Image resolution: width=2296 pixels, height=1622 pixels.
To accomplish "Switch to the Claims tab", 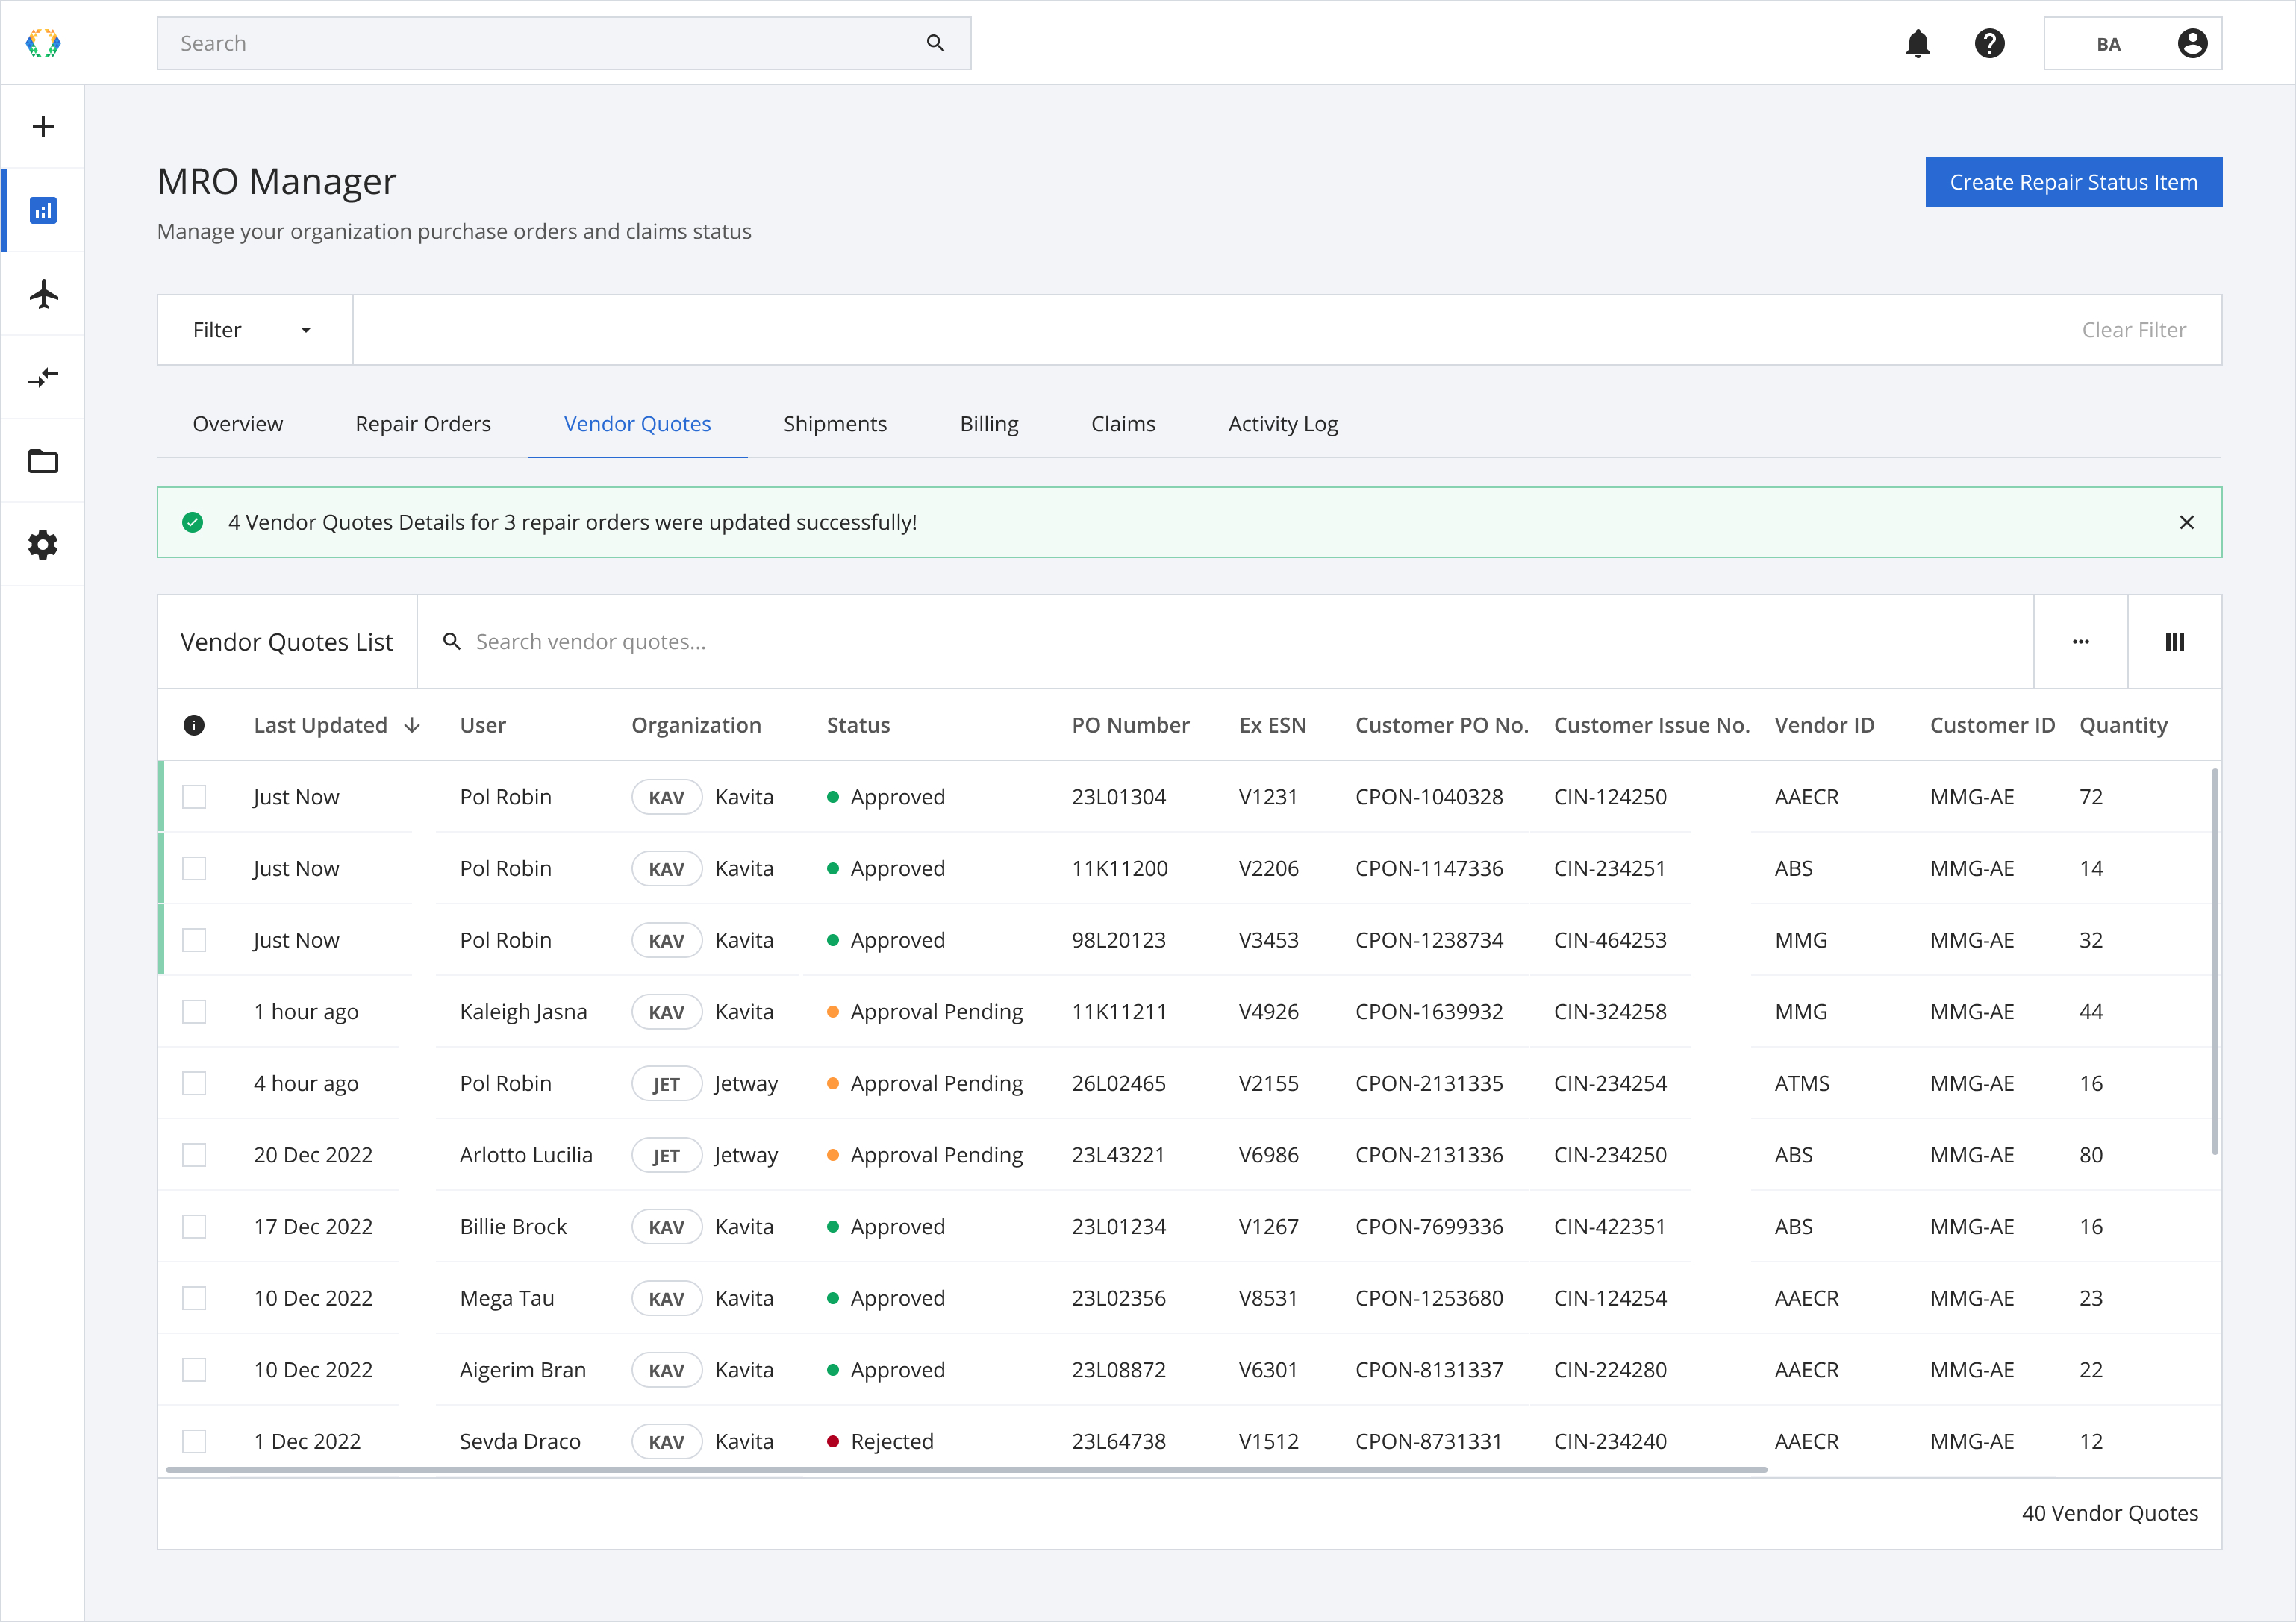I will [x=1123, y=424].
